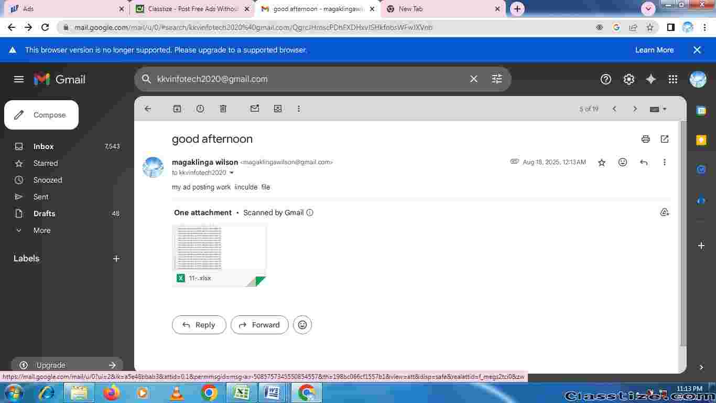
Task: Open the Inbox folder
Action: (x=44, y=146)
